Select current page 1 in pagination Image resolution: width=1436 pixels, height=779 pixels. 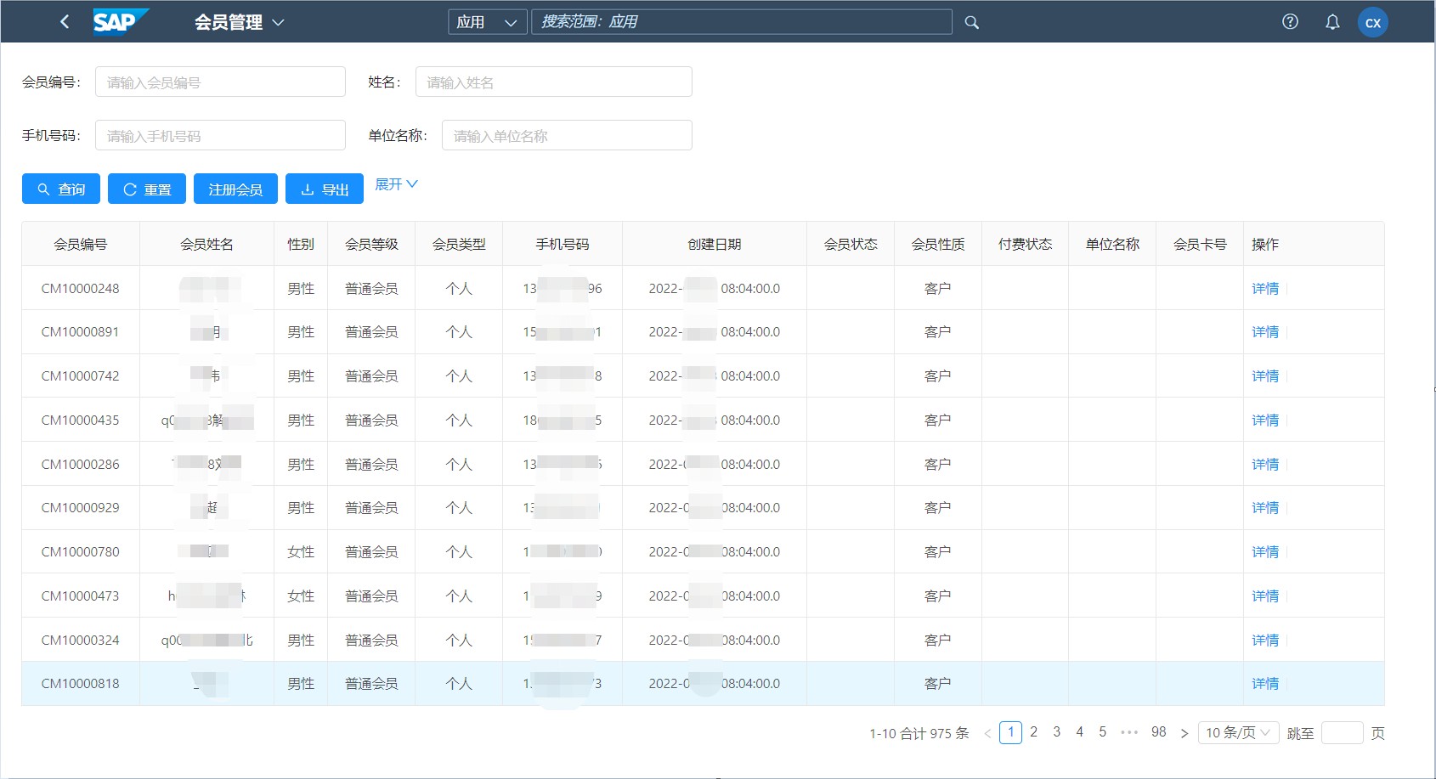[1011, 732]
